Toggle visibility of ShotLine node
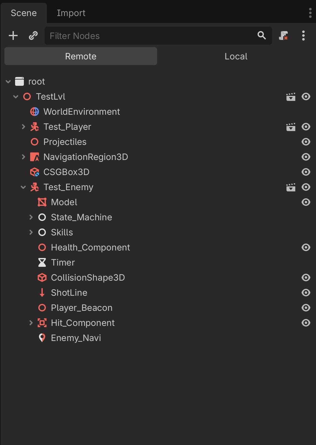 click(x=306, y=293)
